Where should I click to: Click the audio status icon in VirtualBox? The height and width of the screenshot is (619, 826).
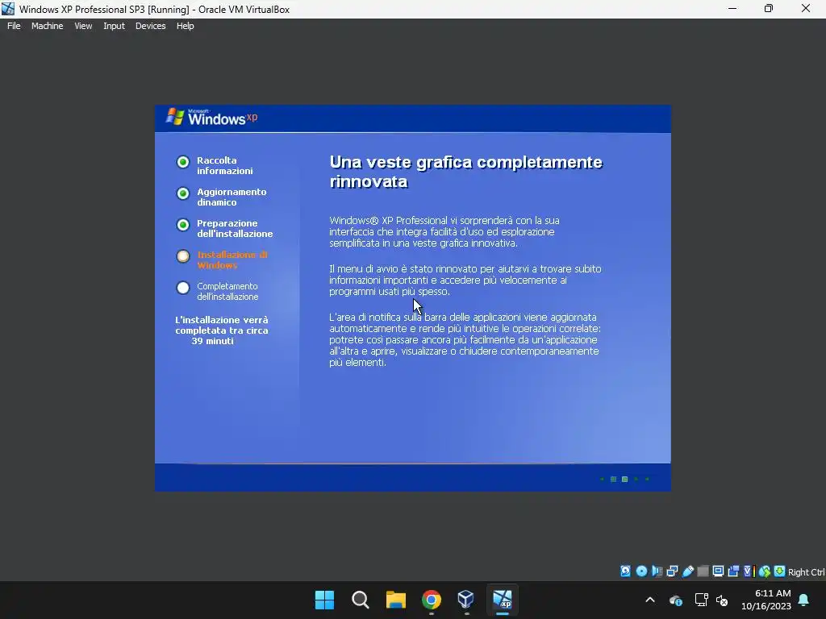point(657,571)
